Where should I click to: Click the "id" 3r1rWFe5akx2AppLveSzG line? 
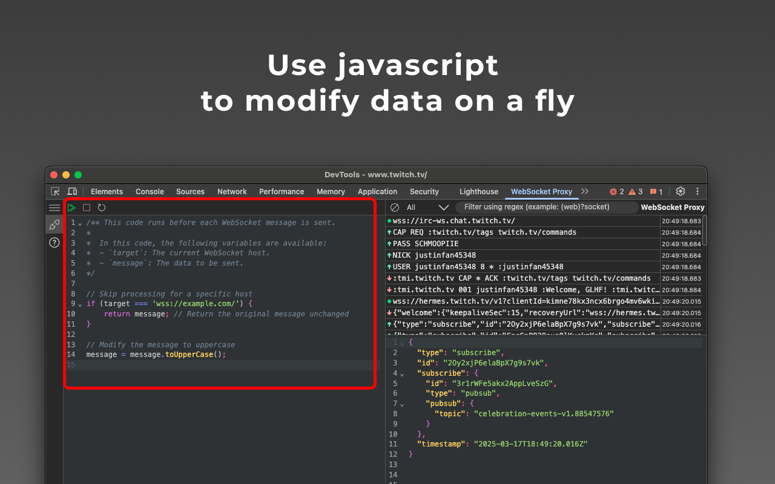490,384
